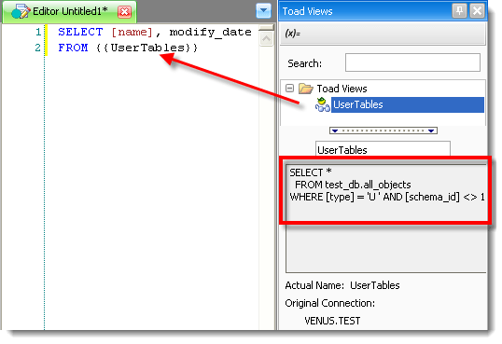The height and width of the screenshot is (344, 502).
Task: Click line number 1 in the gutter
Action: click(38, 32)
